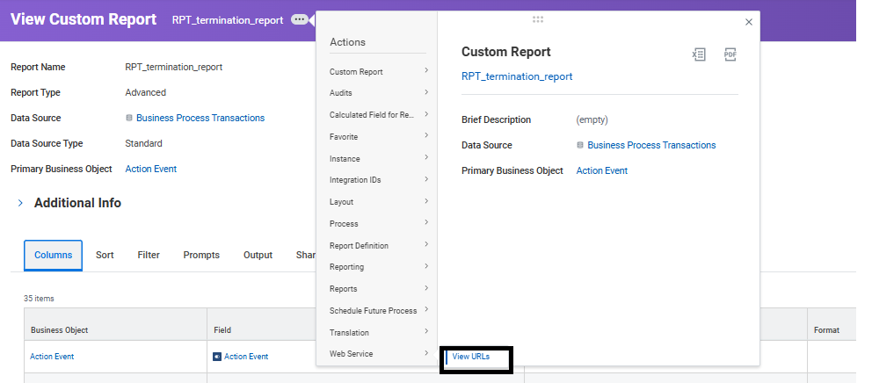Open Business Process Transactions link in popup

coord(651,145)
